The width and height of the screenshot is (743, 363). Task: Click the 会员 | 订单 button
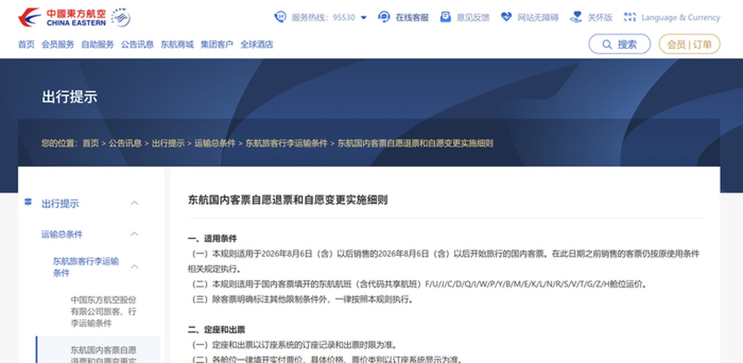(x=690, y=44)
